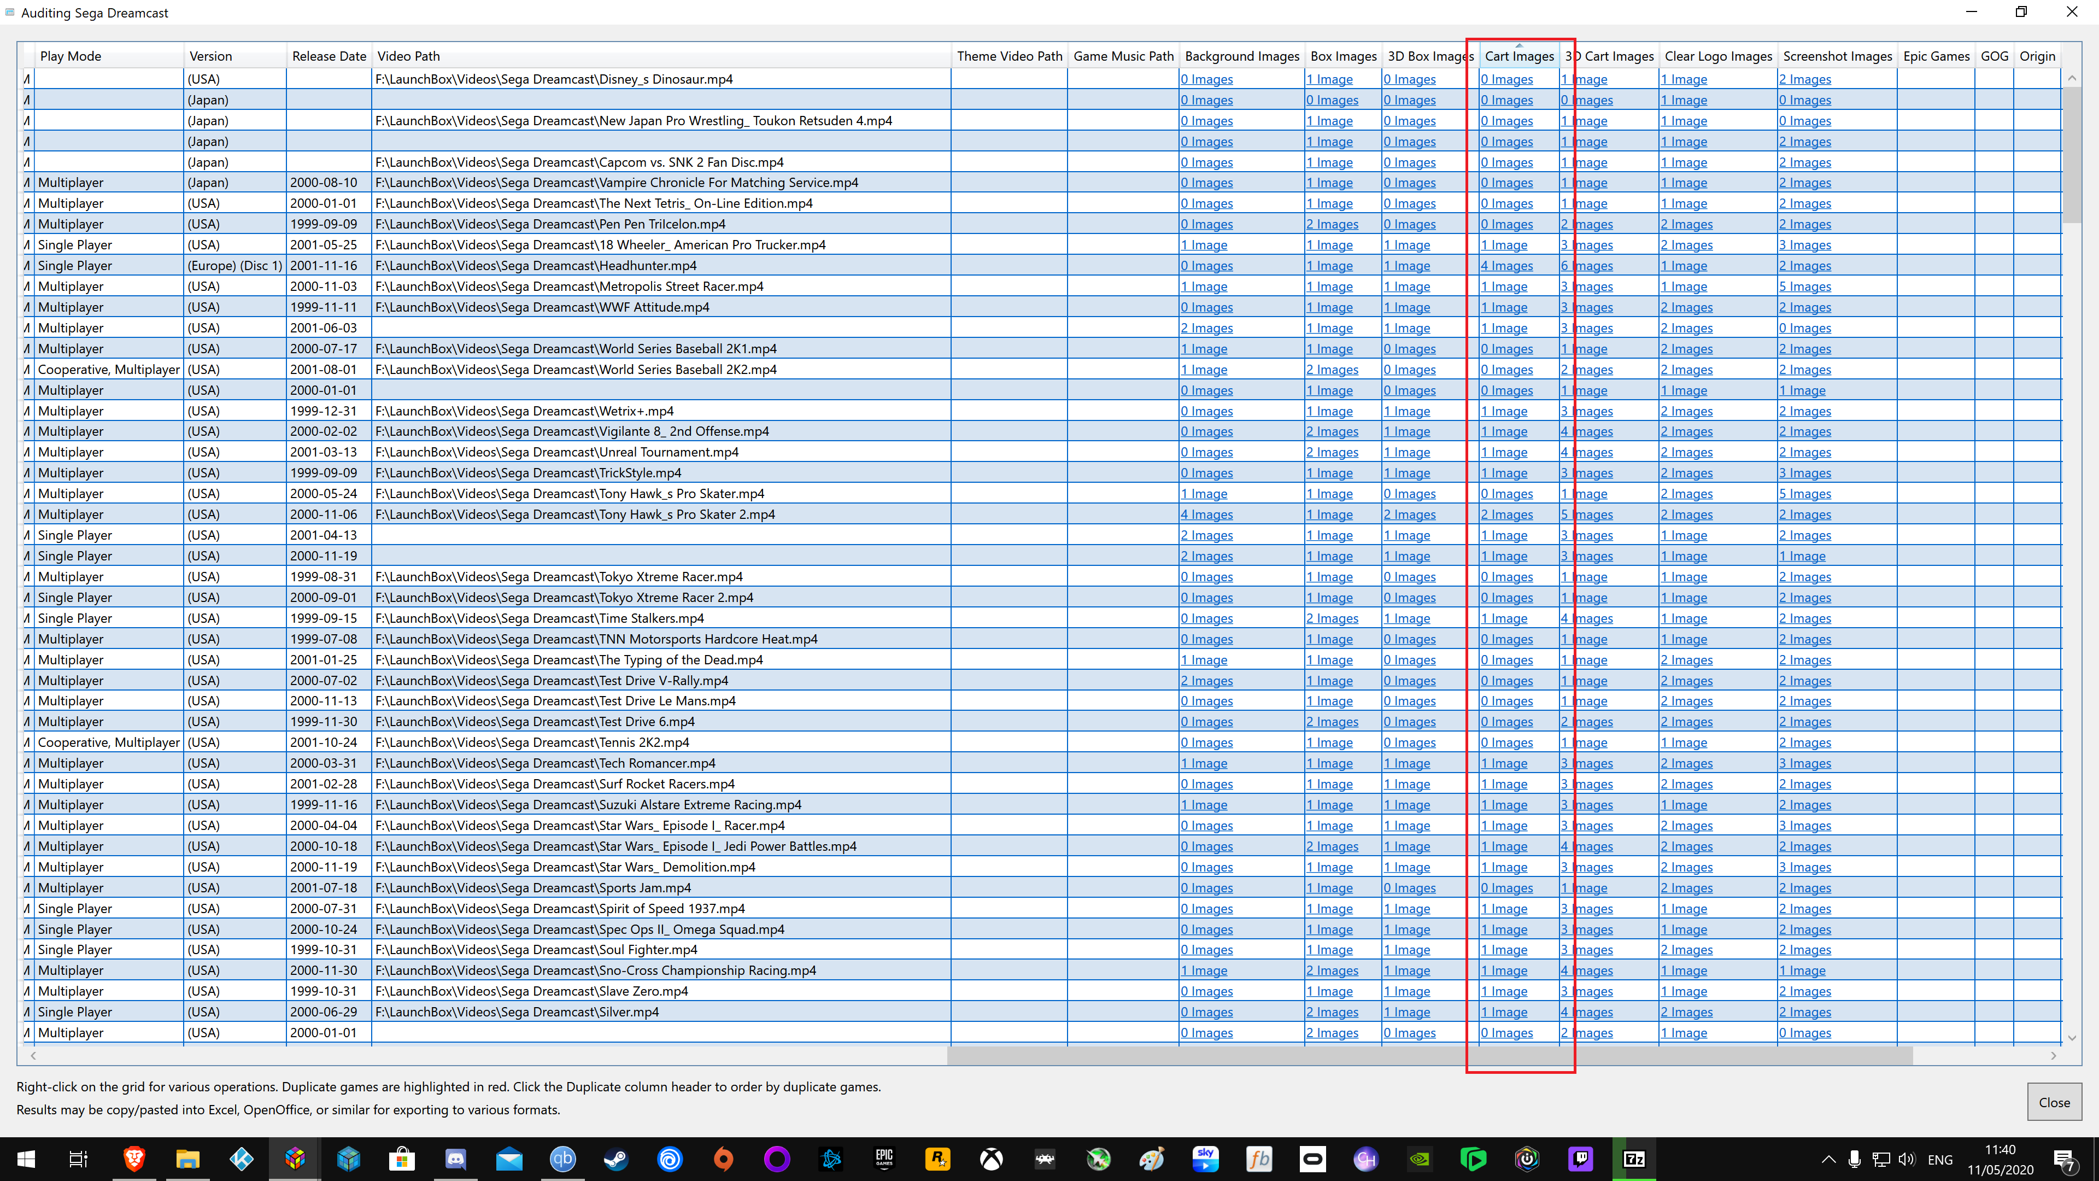Open '4 Images' background link for Tony Hawk_s Pro Skater 2
The image size is (2099, 1181).
1207,515
